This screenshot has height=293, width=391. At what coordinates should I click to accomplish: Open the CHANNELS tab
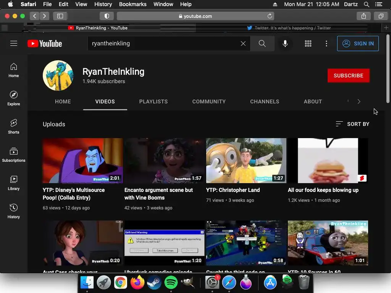[265, 101]
